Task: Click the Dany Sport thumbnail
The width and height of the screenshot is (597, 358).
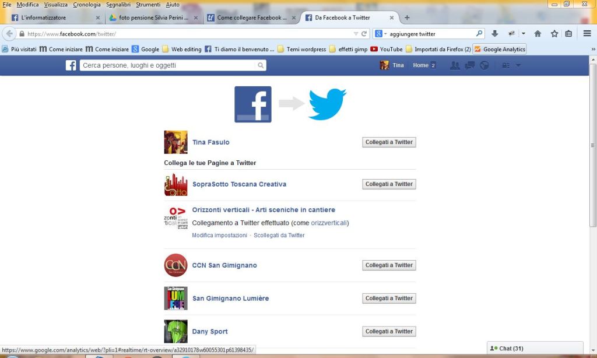Action: pos(175,331)
